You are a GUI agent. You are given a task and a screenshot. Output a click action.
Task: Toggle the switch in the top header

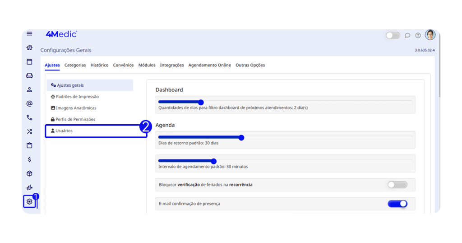pyautogui.click(x=393, y=35)
